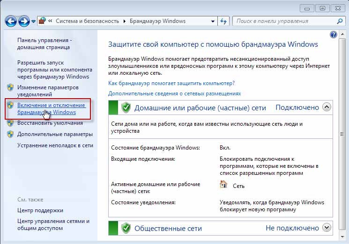This screenshot has height=244, width=349.
Task: Open 'Дополнительные параметры' link
Action: click(x=55, y=134)
